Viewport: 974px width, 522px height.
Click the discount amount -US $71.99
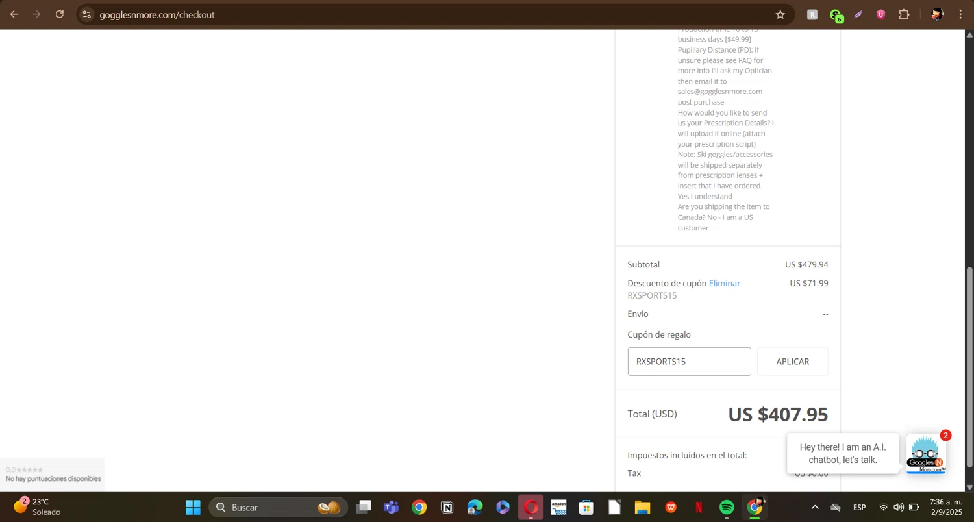click(808, 284)
